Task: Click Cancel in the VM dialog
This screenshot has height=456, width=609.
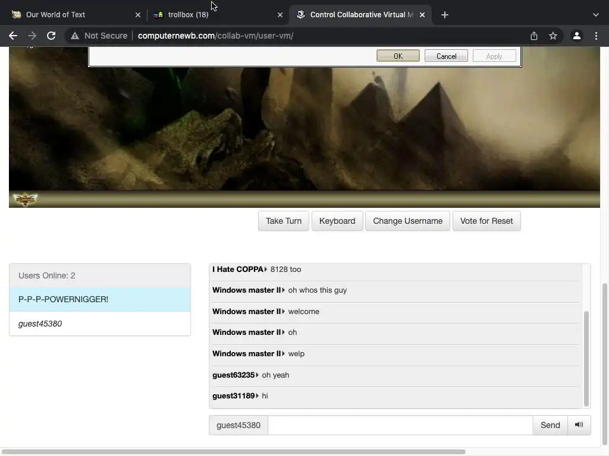Action: 446,56
